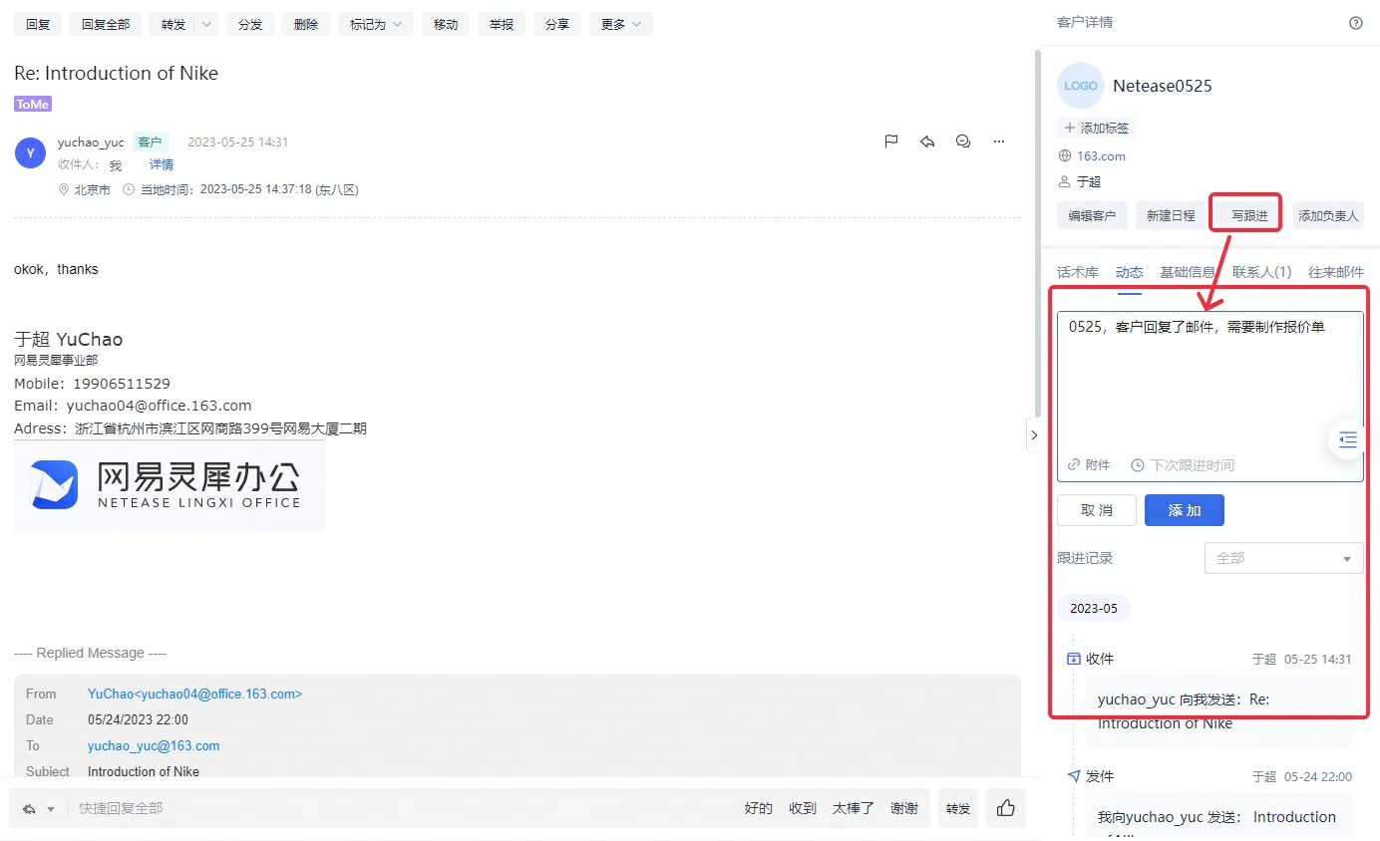Screen dimensions: 1380x841
Task: Collapse the side panel with the chevron handle
Action: (x=1034, y=434)
